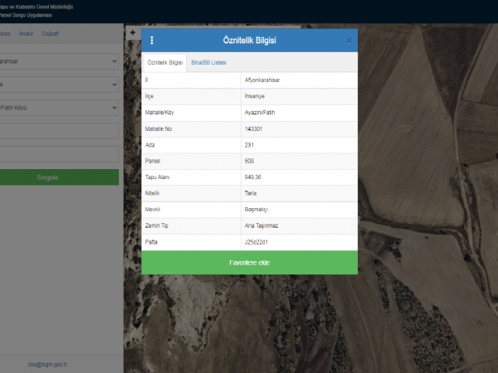Open the cbs@tkgm.gov.tr email link
Image resolution: width=498 pixels, height=373 pixels.
pyautogui.click(x=47, y=365)
